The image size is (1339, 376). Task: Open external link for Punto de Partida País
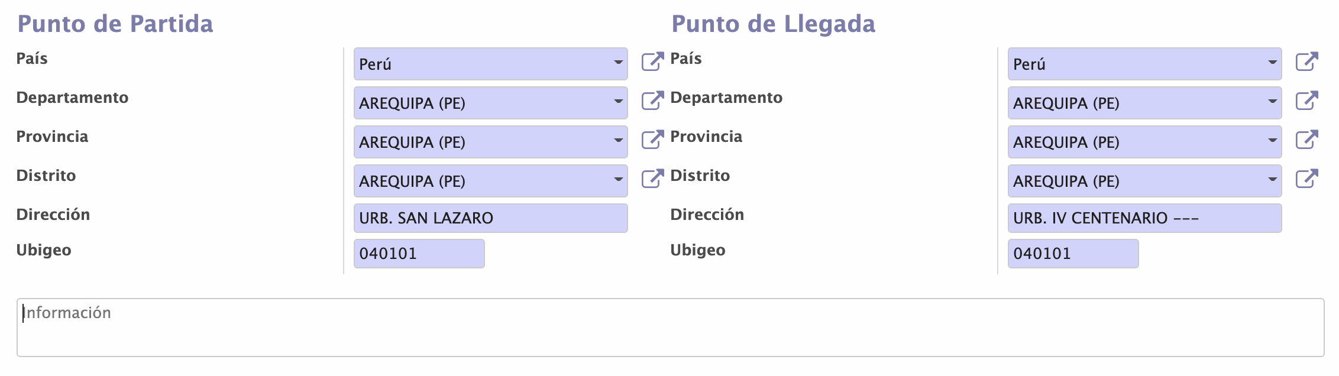click(652, 61)
